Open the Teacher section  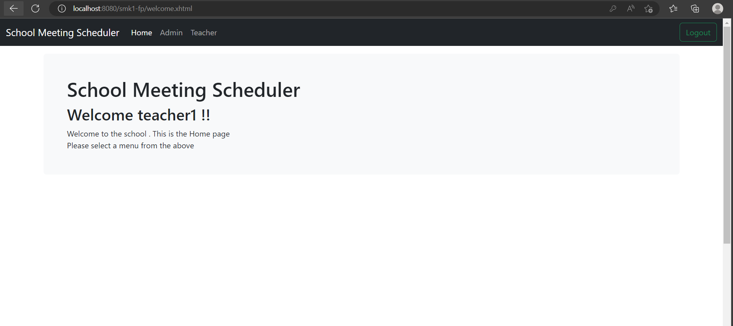click(x=203, y=33)
